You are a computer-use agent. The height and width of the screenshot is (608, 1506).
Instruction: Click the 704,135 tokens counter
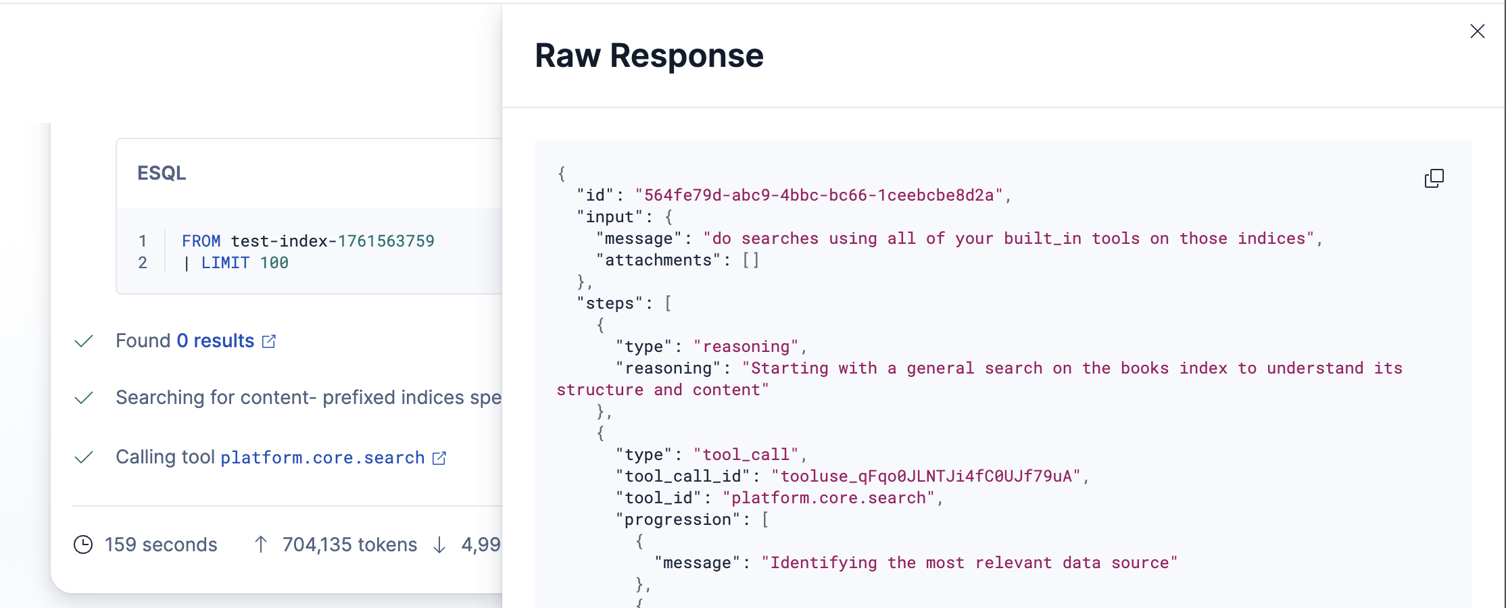pyautogui.click(x=349, y=544)
